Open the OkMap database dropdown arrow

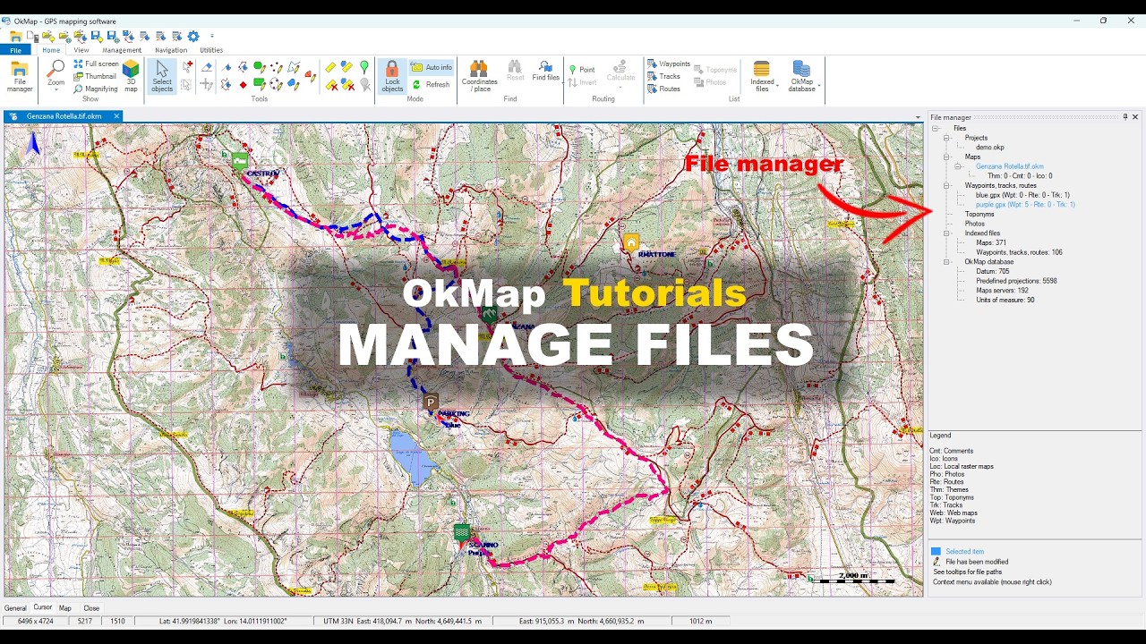point(818,87)
